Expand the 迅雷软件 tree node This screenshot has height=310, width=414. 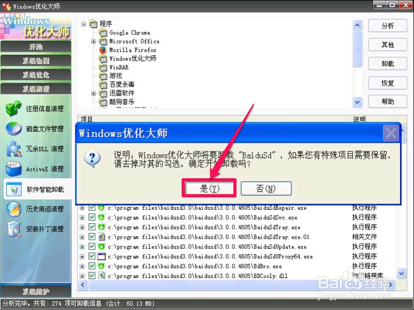[93, 94]
